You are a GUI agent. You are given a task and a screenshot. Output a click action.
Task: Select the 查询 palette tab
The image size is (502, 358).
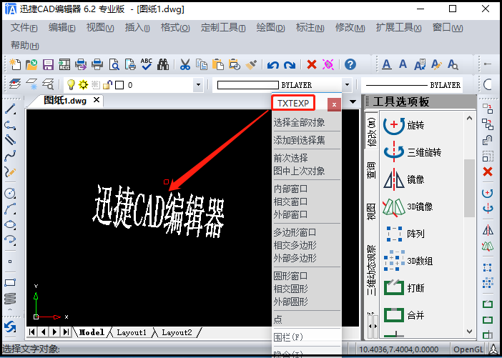[x=371, y=170]
